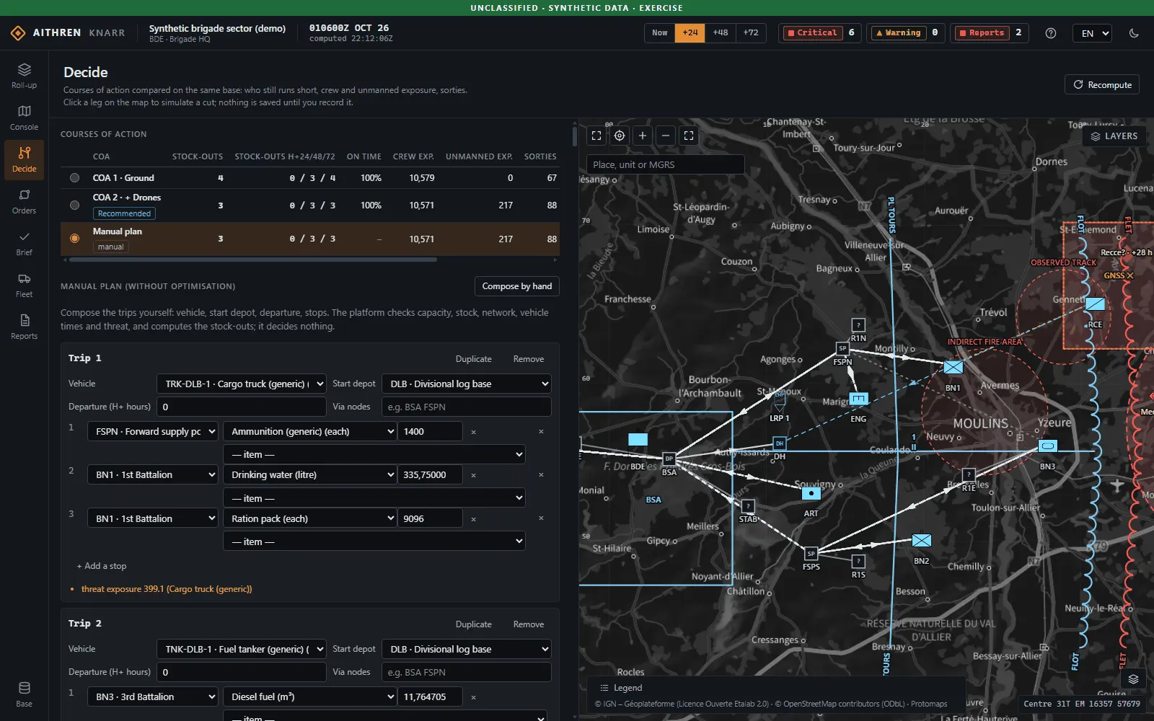Click the Recompute button
Image resolution: width=1154 pixels, height=721 pixels.
pos(1101,84)
